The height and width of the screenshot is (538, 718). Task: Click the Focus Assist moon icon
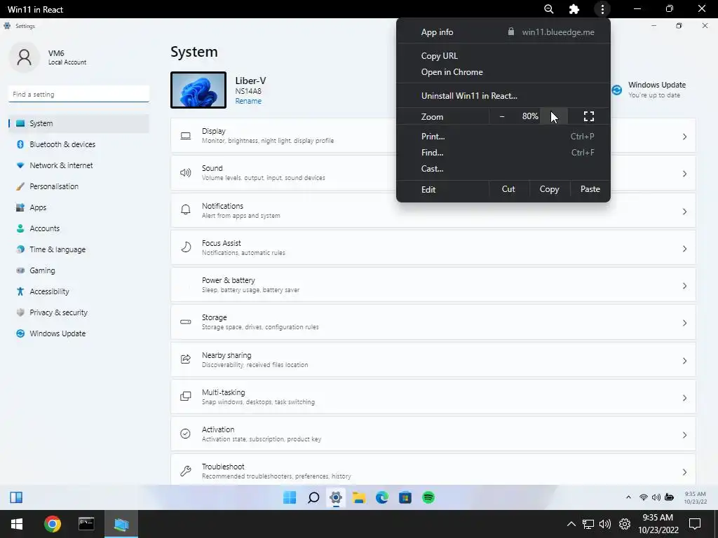click(185, 247)
